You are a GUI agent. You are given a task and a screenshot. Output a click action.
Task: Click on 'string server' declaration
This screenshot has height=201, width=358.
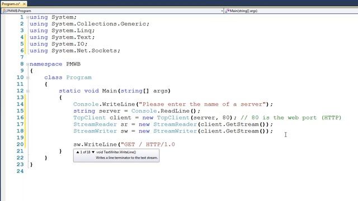[97, 111]
